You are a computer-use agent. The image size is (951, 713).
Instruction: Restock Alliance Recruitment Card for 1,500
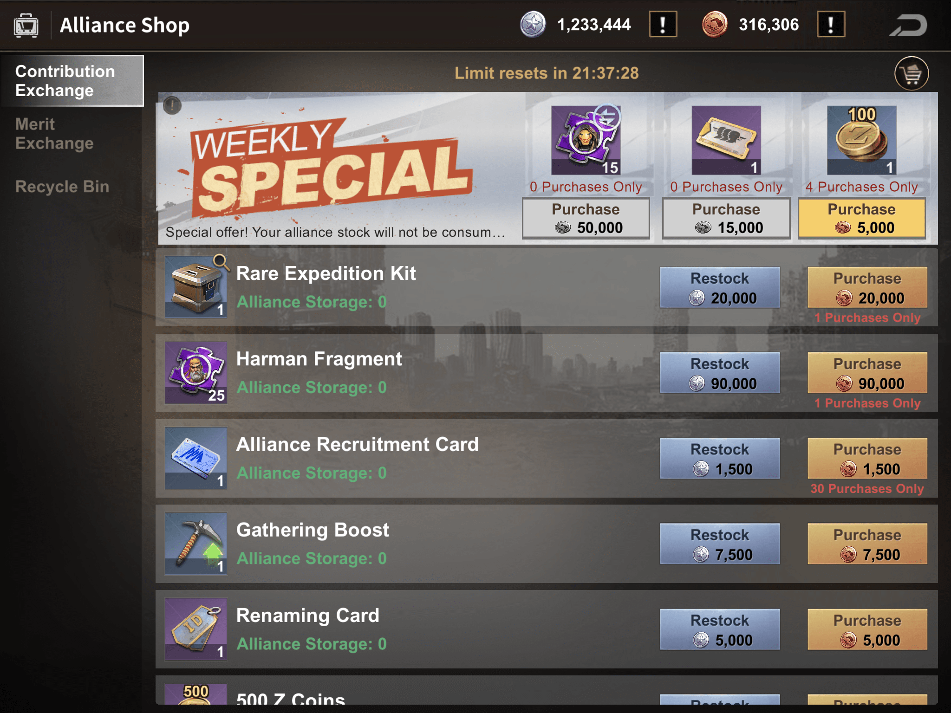point(720,458)
